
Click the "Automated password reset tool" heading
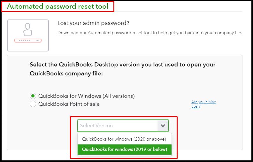pos(57,6)
